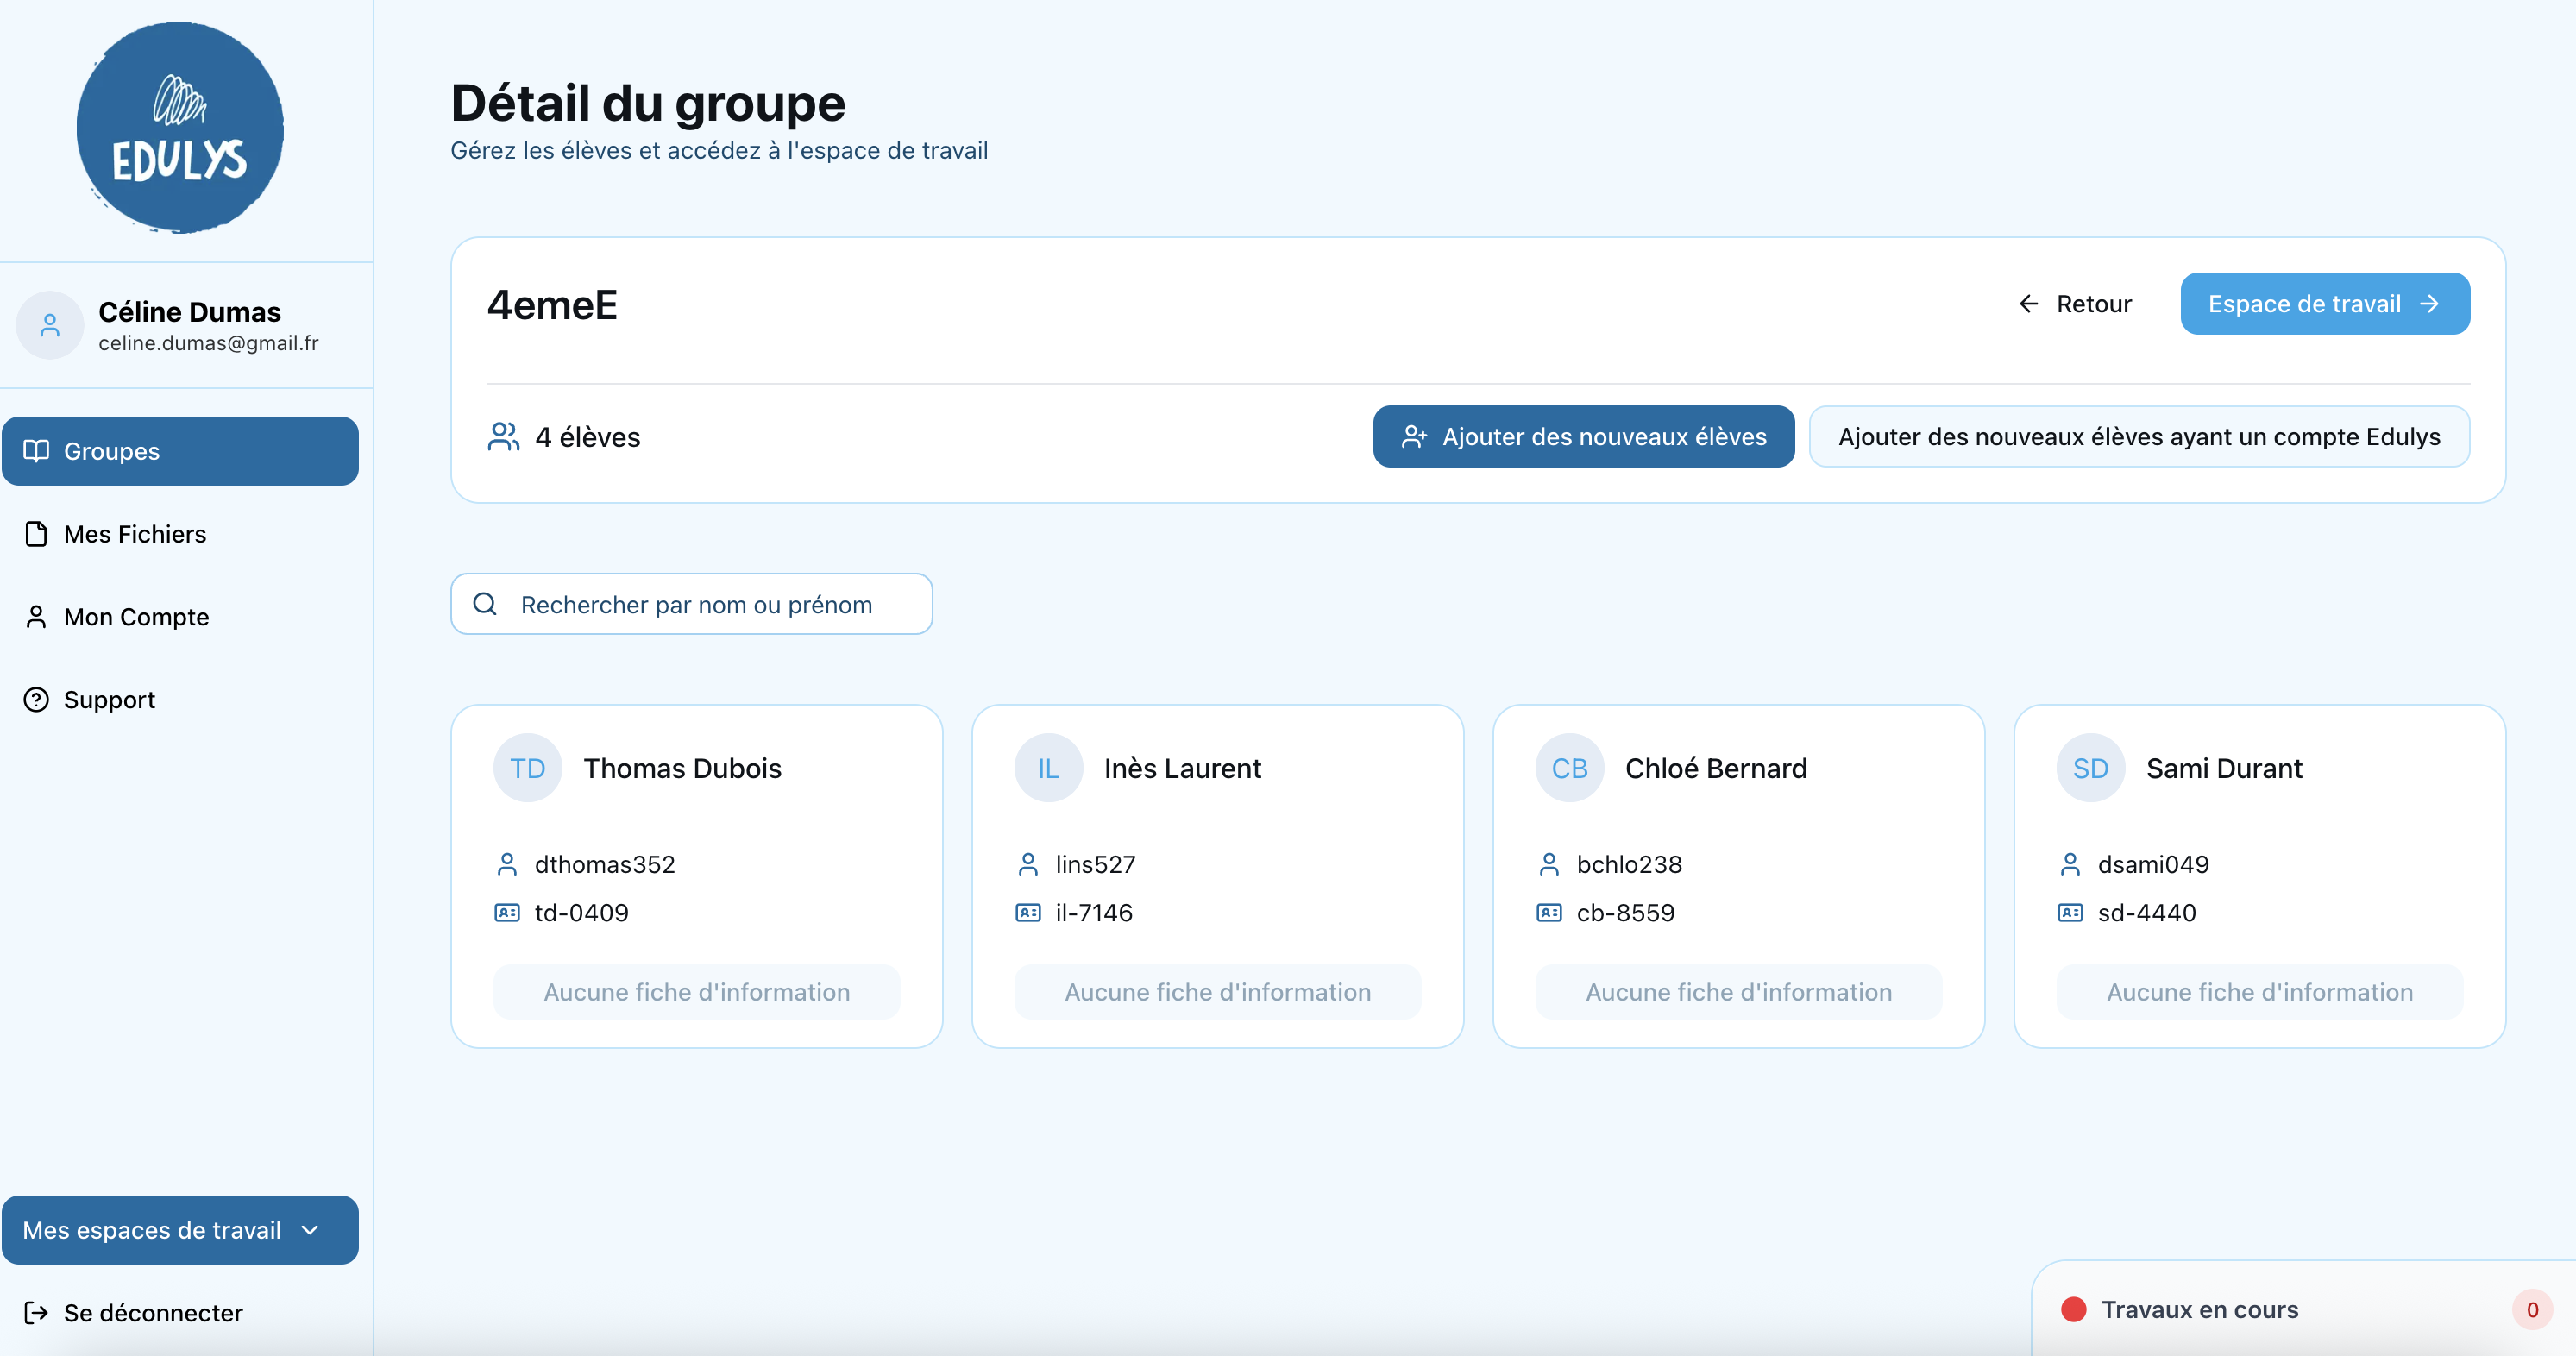Open the Groupes section in the sidebar
Image resolution: width=2576 pixels, height=1356 pixels.
[x=110, y=451]
